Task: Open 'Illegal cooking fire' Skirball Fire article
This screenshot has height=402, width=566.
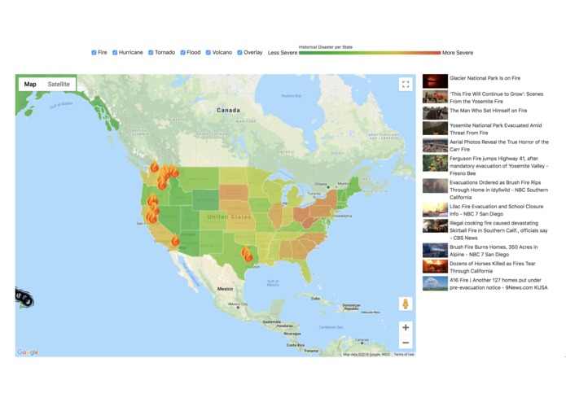Action: pyautogui.click(x=498, y=230)
